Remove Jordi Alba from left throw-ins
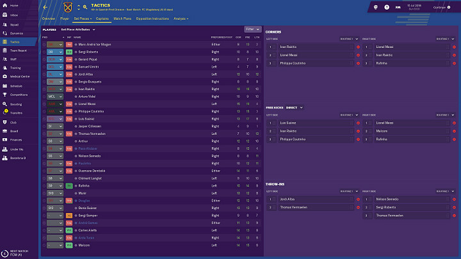 [358, 200]
